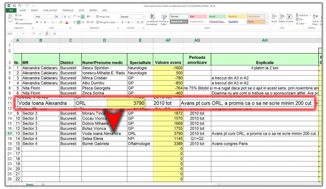Apply the Good cell style
The width and height of the screenshot is (326, 189).
tap(217, 16)
